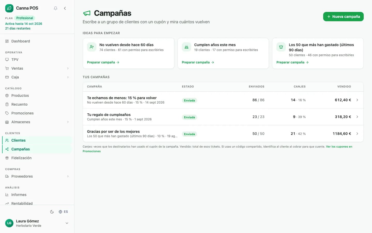Open TPV from the sidebar
372x233 pixels.
[37, 60]
